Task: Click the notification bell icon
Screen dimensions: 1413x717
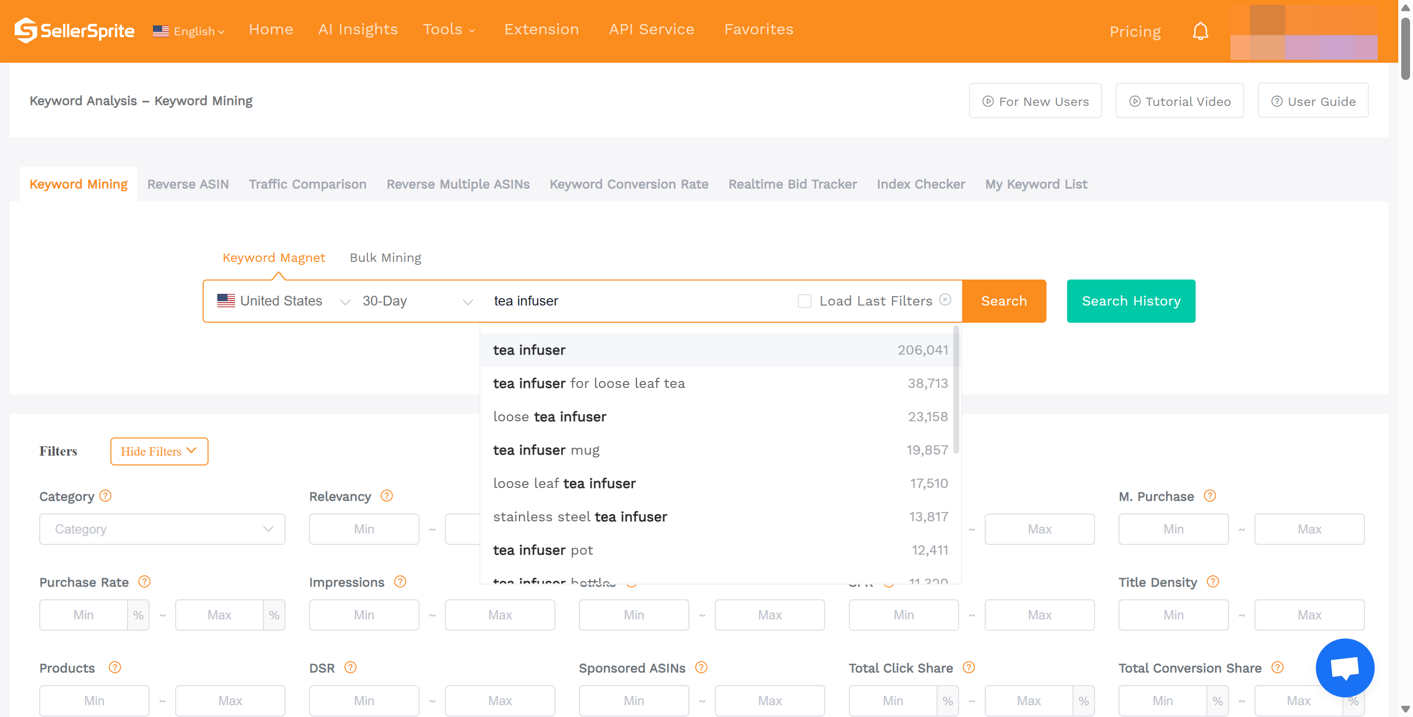Action: (1200, 31)
